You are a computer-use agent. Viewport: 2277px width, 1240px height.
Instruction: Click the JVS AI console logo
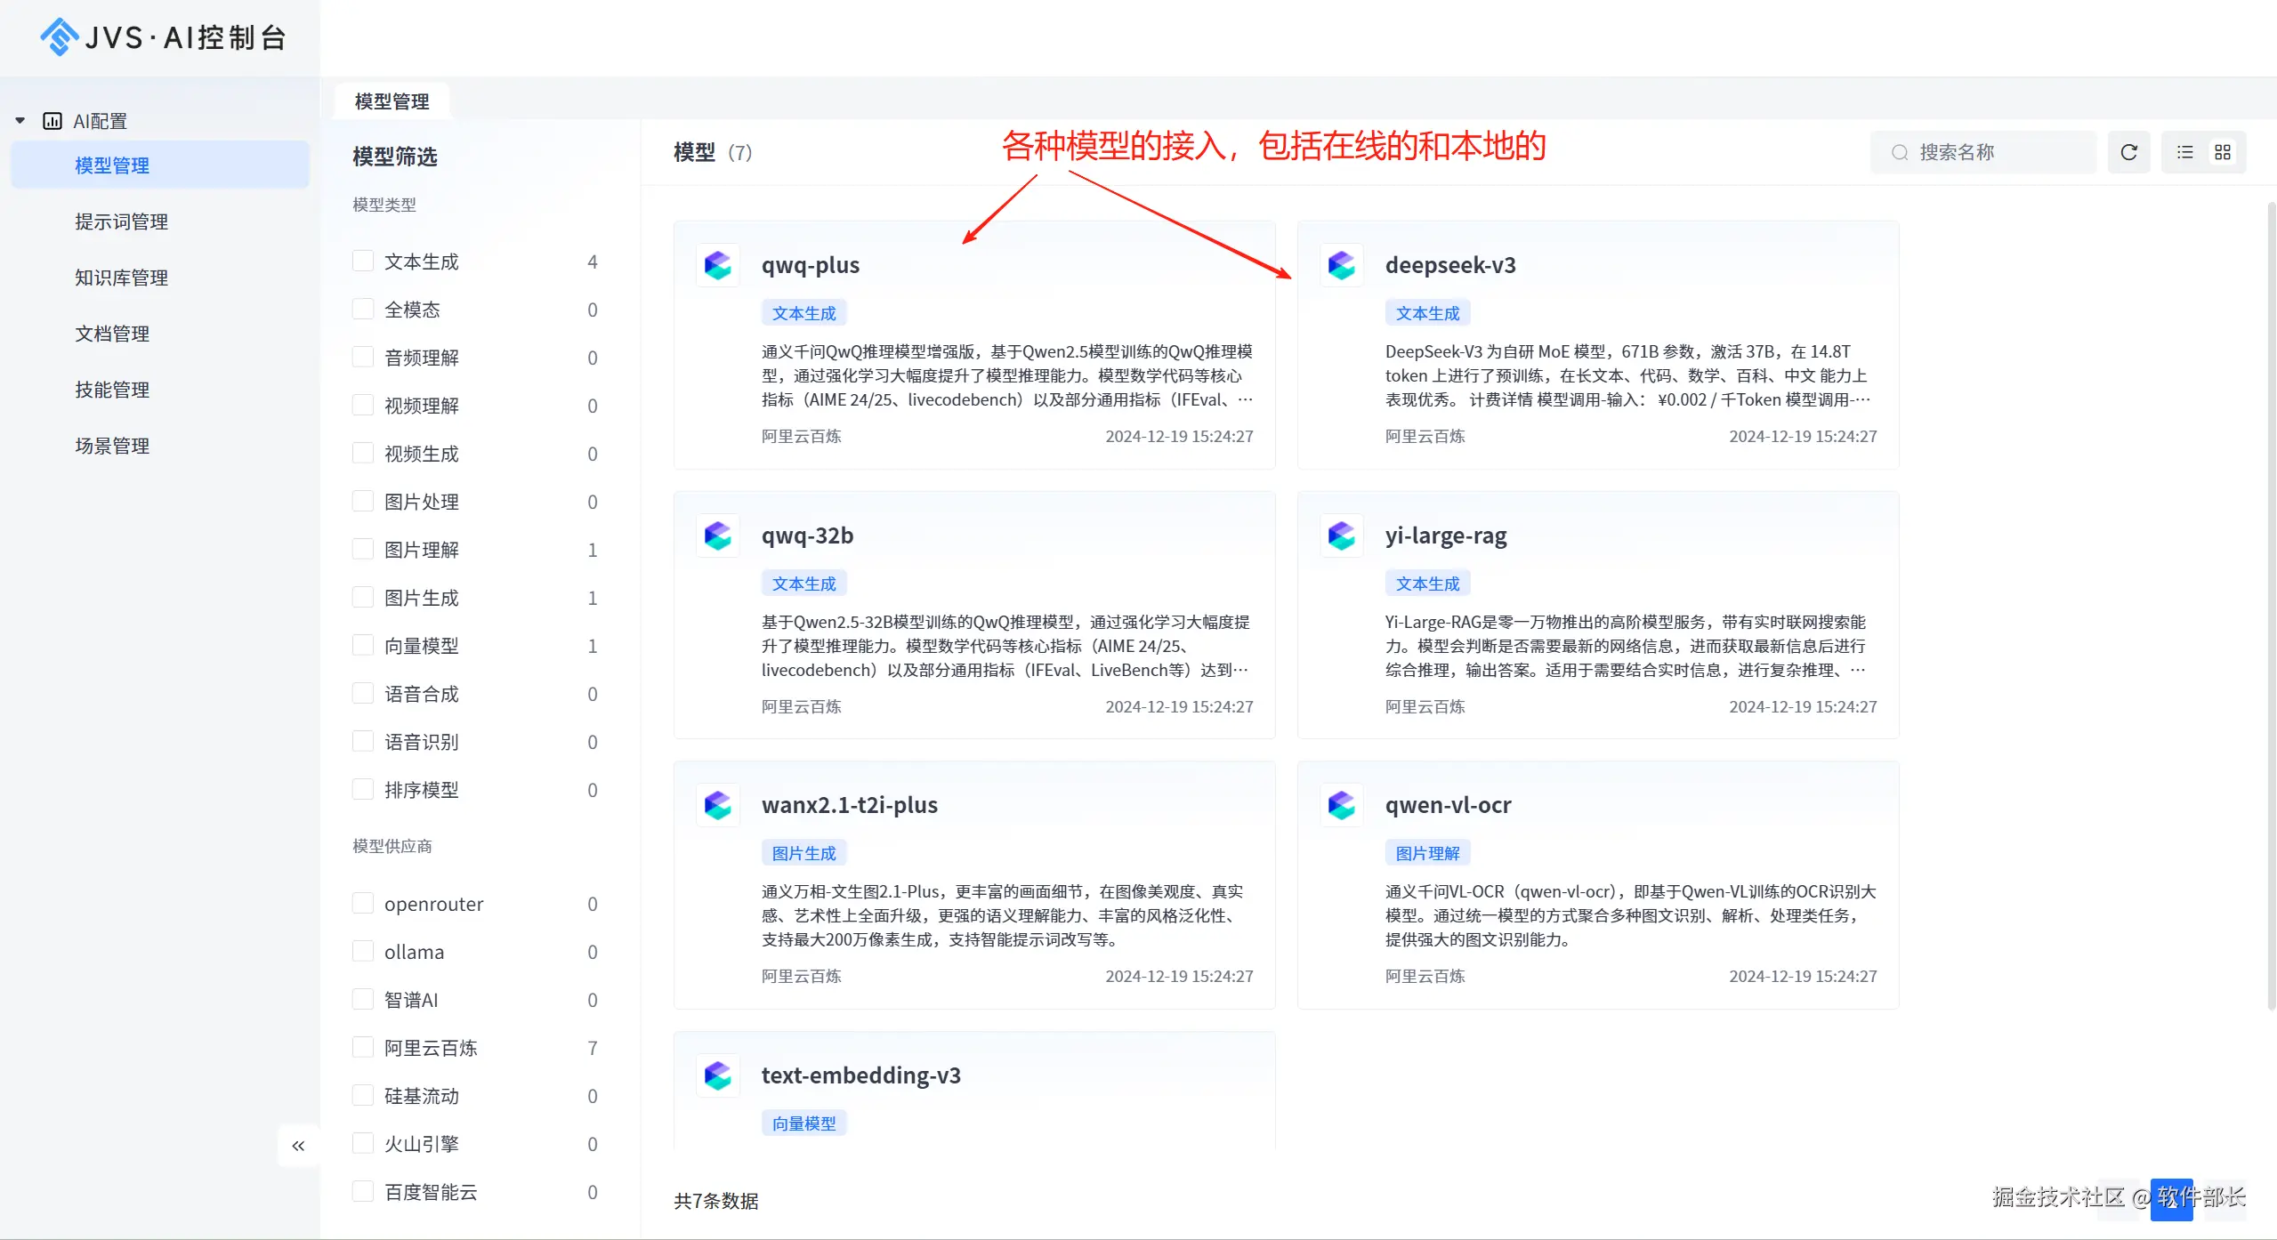tap(163, 37)
